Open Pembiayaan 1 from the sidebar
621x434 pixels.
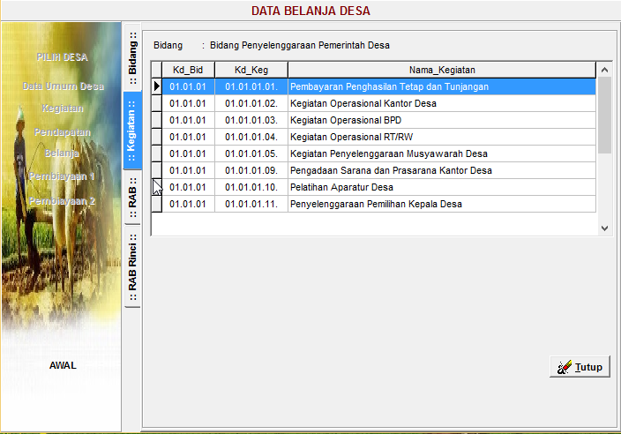(x=62, y=176)
